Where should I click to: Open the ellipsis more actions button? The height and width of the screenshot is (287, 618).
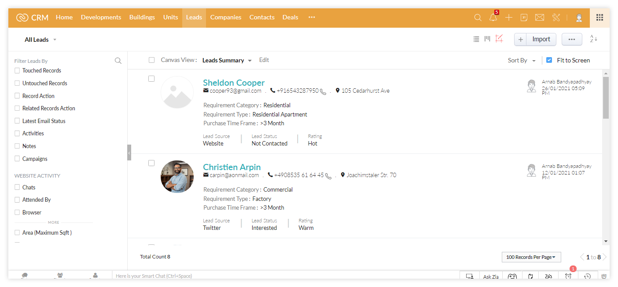click(572, 39)
